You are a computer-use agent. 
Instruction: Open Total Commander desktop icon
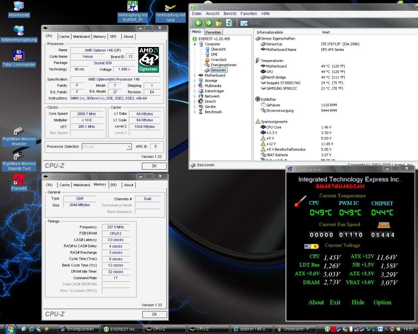point(19,59)
